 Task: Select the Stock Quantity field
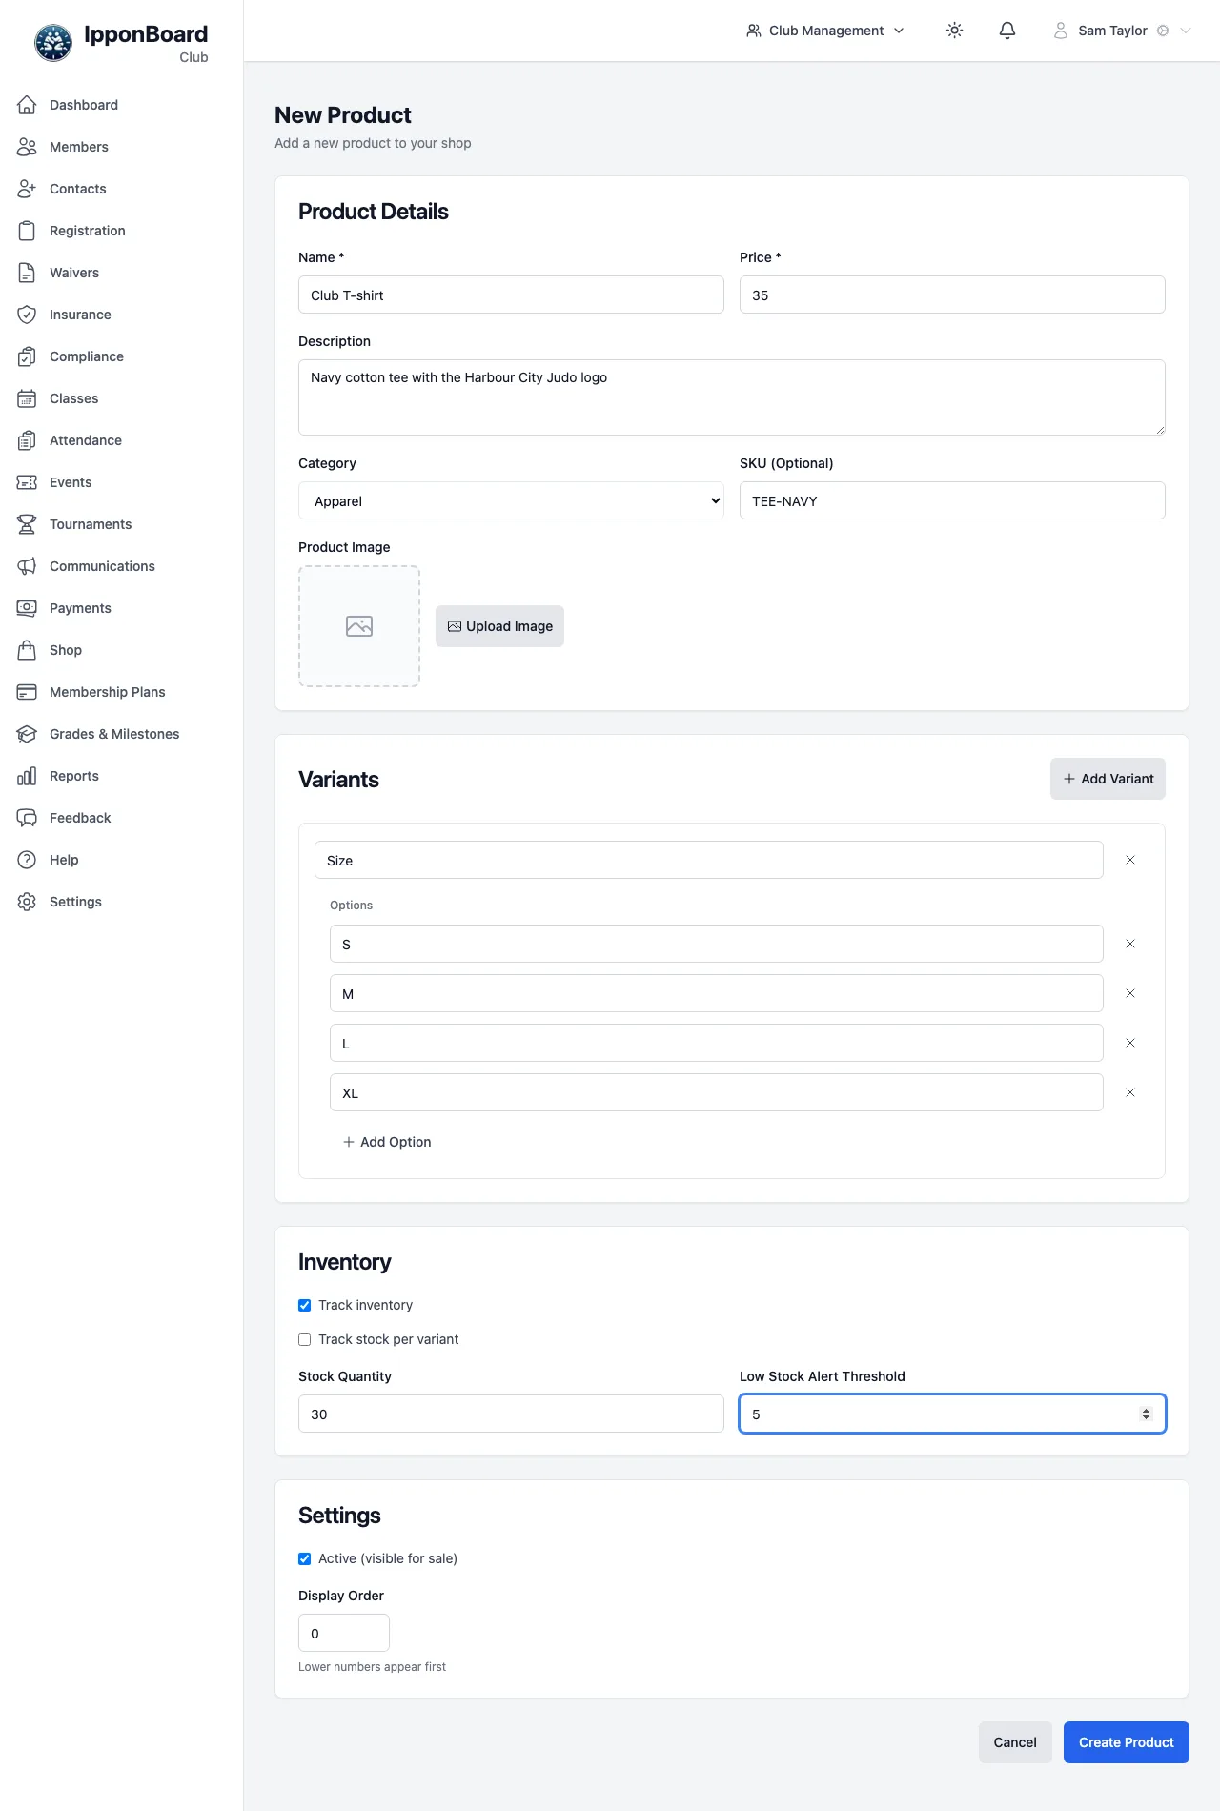(511, 1414)
